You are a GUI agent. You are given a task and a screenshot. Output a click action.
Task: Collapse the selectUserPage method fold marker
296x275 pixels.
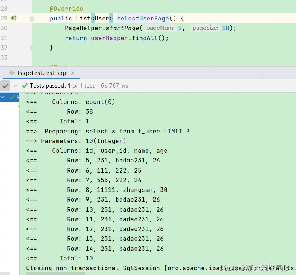point(32,19)
